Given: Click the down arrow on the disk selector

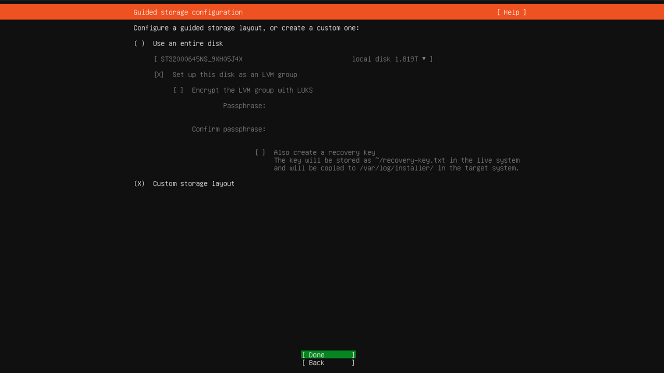Looking at the screenshot, I should coord(424,59).
